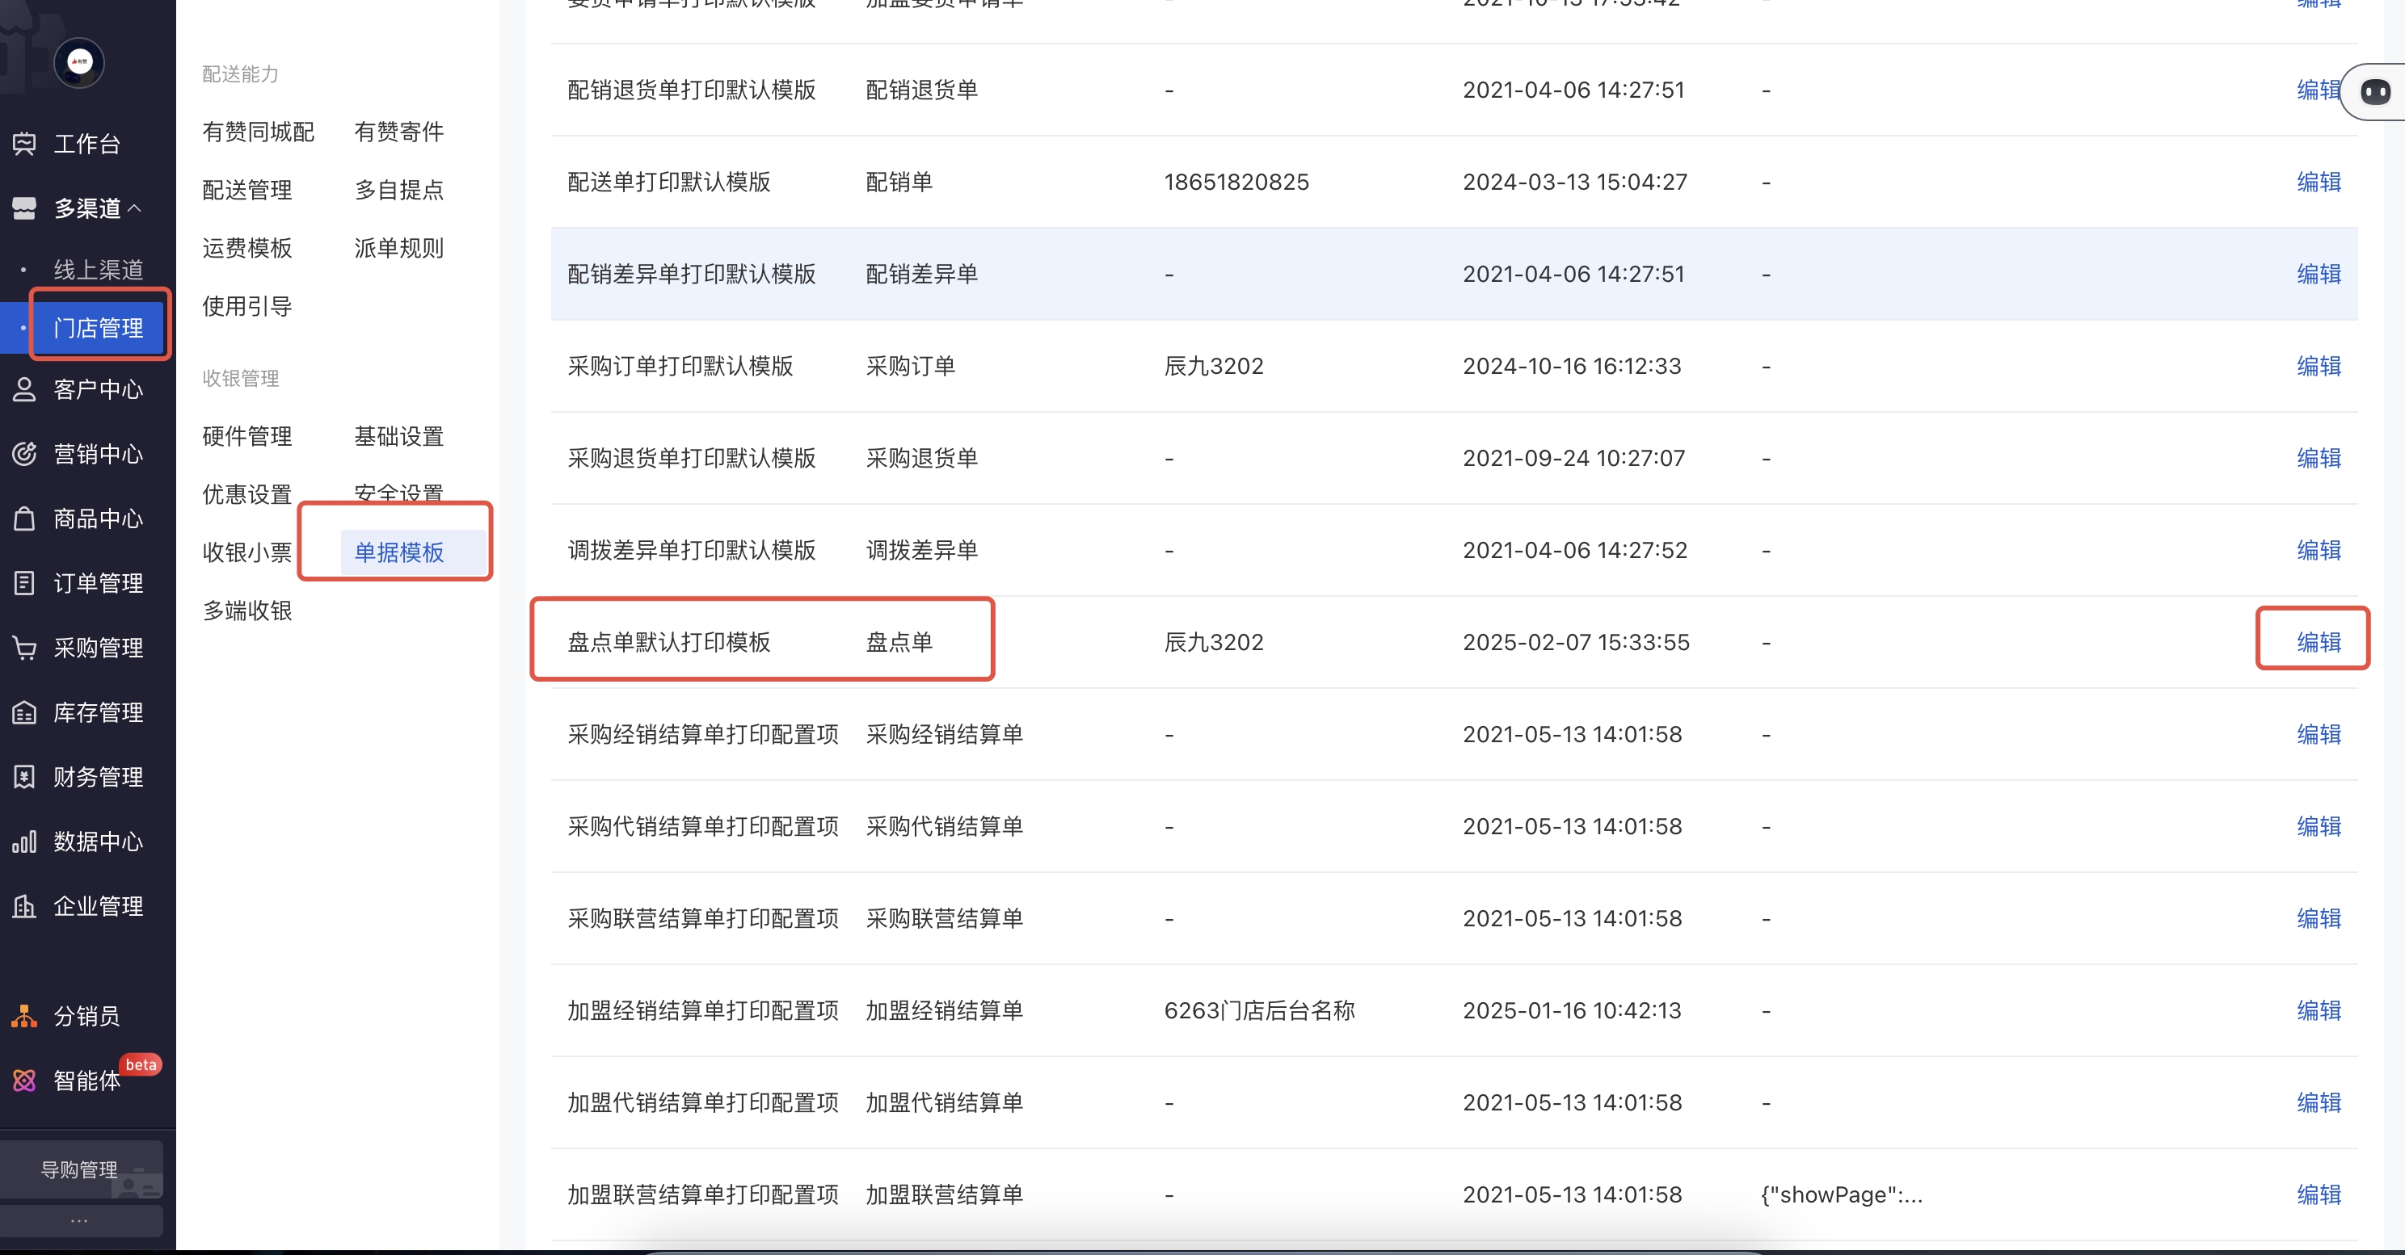
Task: Open the floating robot assistant icon
Action: [2374, 91]
